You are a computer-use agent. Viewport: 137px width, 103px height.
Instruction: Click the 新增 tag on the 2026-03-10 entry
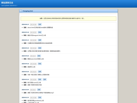(40, 80)
